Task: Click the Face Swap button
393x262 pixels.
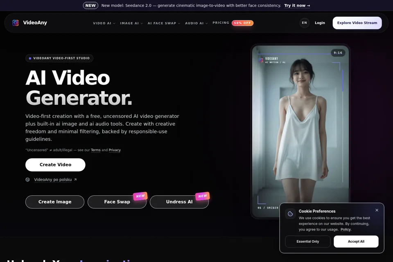Action: [117, 202]
